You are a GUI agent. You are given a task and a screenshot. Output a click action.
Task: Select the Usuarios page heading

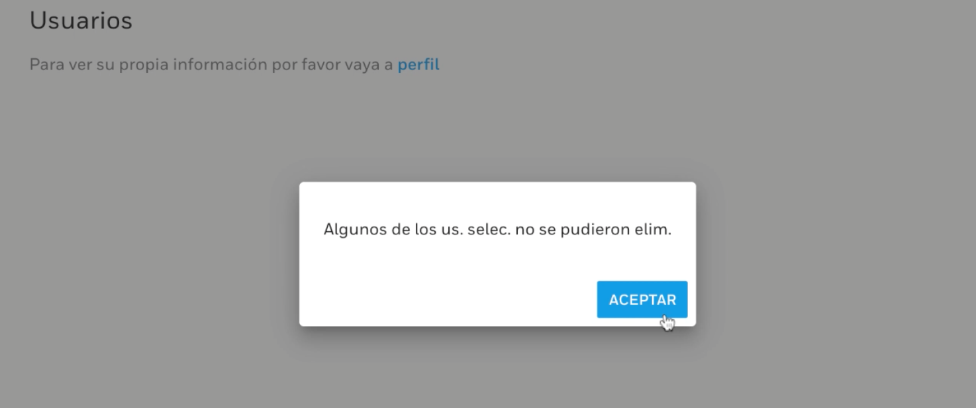pos(81,21)
